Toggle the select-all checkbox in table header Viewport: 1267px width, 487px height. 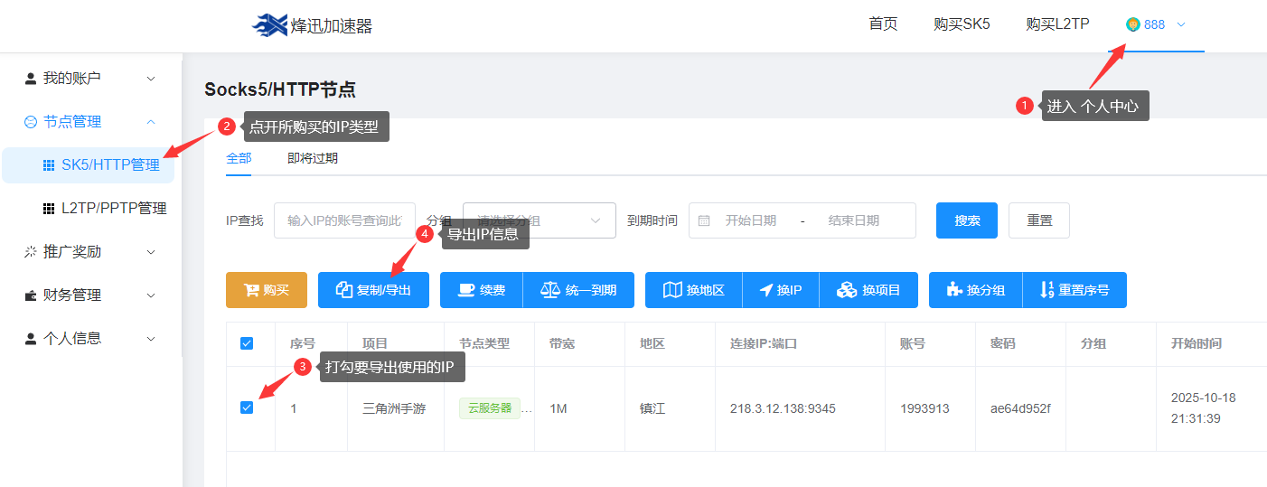click(x=247, y=343)
